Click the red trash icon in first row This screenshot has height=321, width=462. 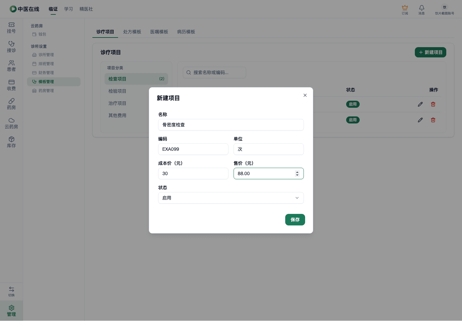[433, 104]
